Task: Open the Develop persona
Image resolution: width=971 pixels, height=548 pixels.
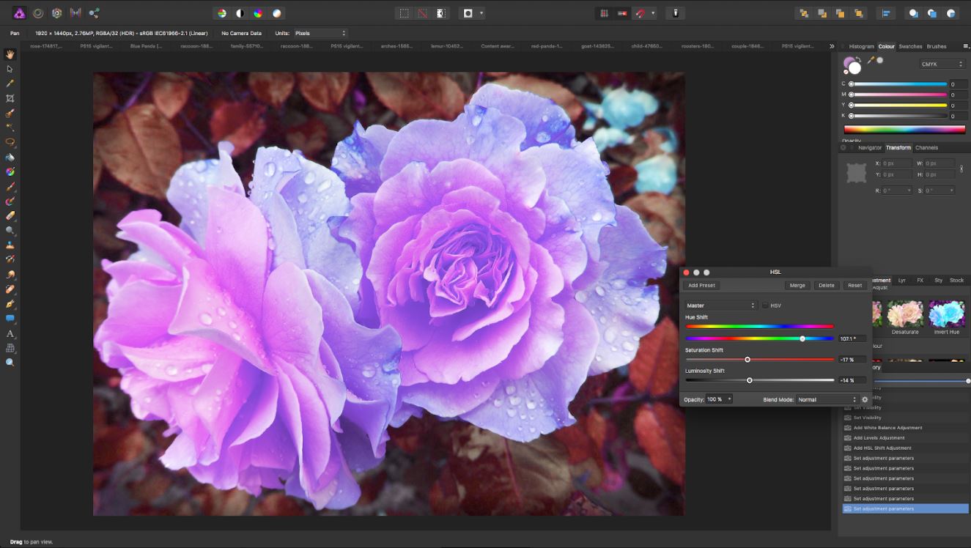Action: [56, 13]
